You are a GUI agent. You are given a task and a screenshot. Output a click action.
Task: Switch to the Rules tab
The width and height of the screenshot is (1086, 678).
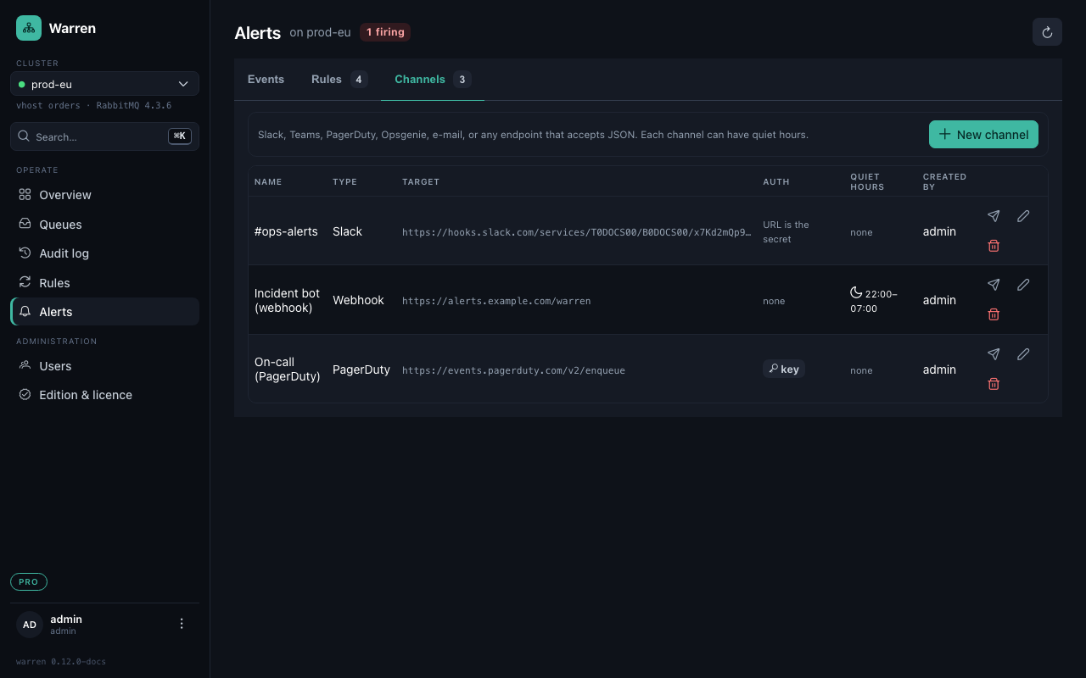coord(339,80)
